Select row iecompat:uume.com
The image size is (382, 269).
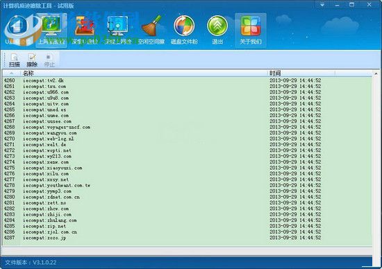coord(187,116)
